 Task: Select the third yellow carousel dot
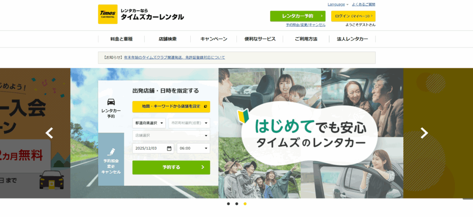[x=245, y=204]
